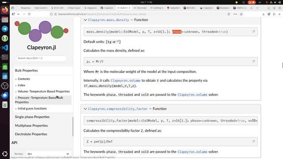Open the 'en' keyboard layout menu
The height and width of the screenshot is (159, 283).
click(260, 2)
